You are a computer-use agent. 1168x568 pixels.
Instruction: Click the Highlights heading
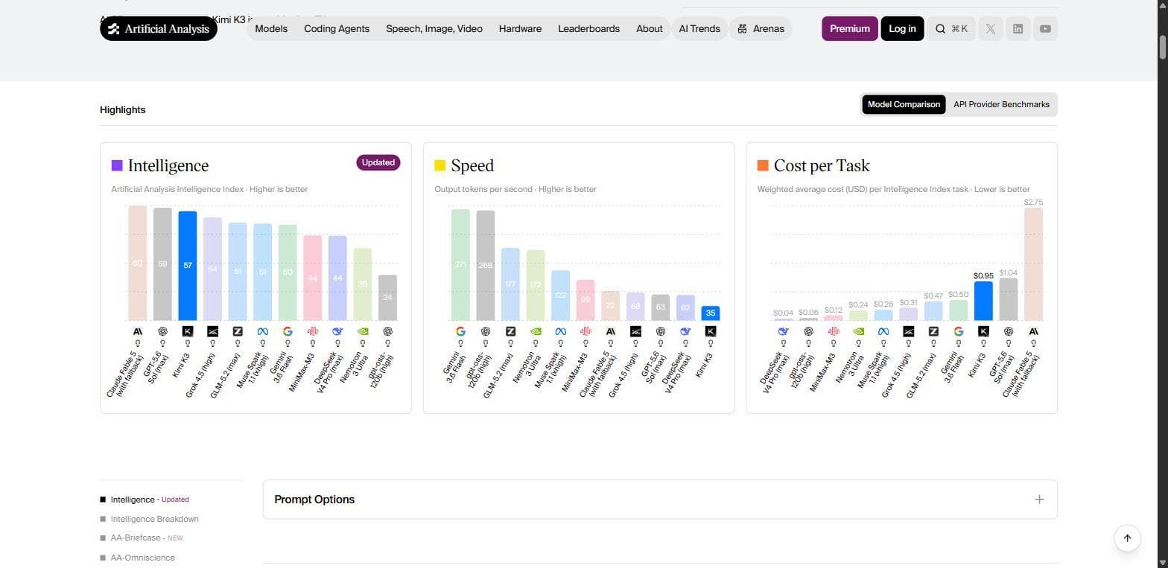pyautogui.click(x=123, y=109)
